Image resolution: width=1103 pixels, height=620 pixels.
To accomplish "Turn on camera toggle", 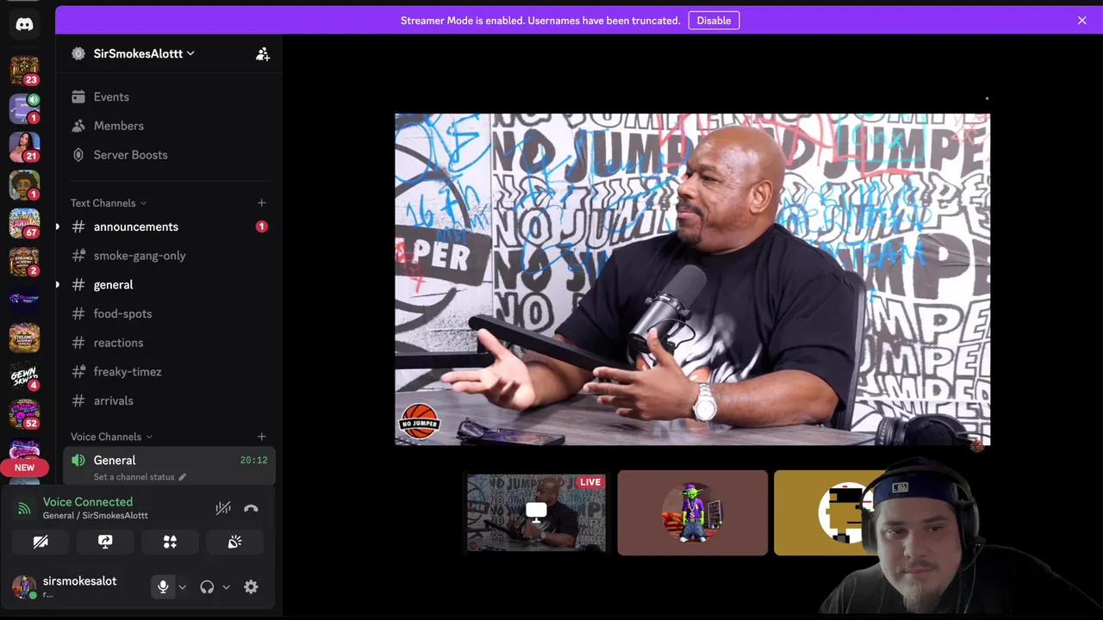I will click(41, 542).
